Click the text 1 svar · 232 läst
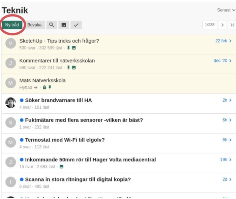 (x=34, y=127)
